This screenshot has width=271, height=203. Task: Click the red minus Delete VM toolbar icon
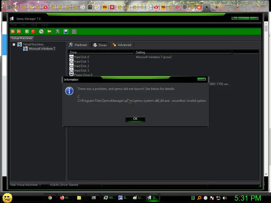click(x=19, y=31)
